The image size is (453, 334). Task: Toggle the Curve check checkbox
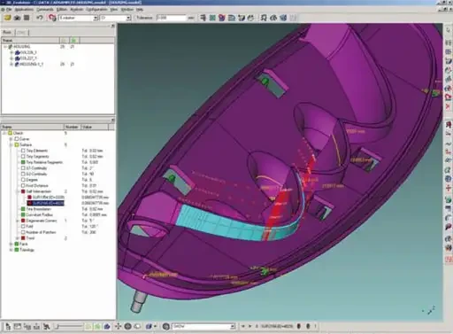pyautogui.click(x=17, y=139)
